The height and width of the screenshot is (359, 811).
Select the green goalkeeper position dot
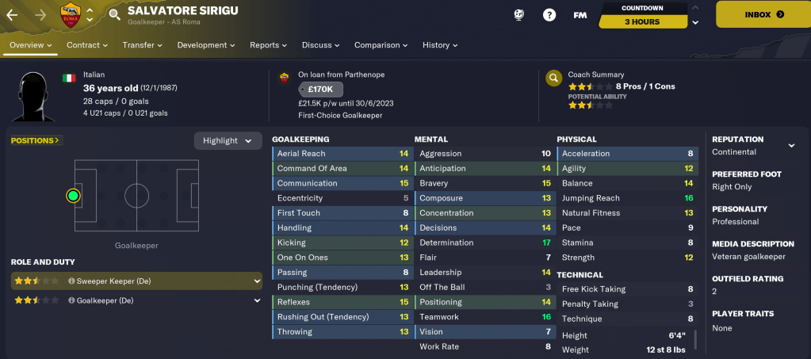click(74, 195)
